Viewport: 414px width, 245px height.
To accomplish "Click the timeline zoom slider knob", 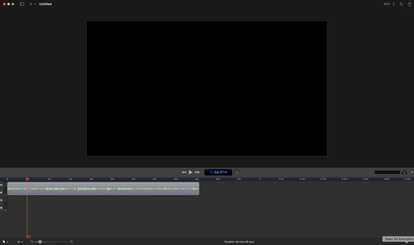I will (40, 242).
